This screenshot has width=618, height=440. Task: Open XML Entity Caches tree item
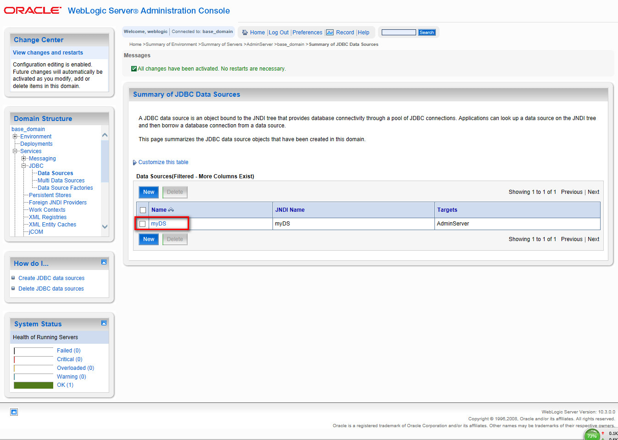(53, 225)
